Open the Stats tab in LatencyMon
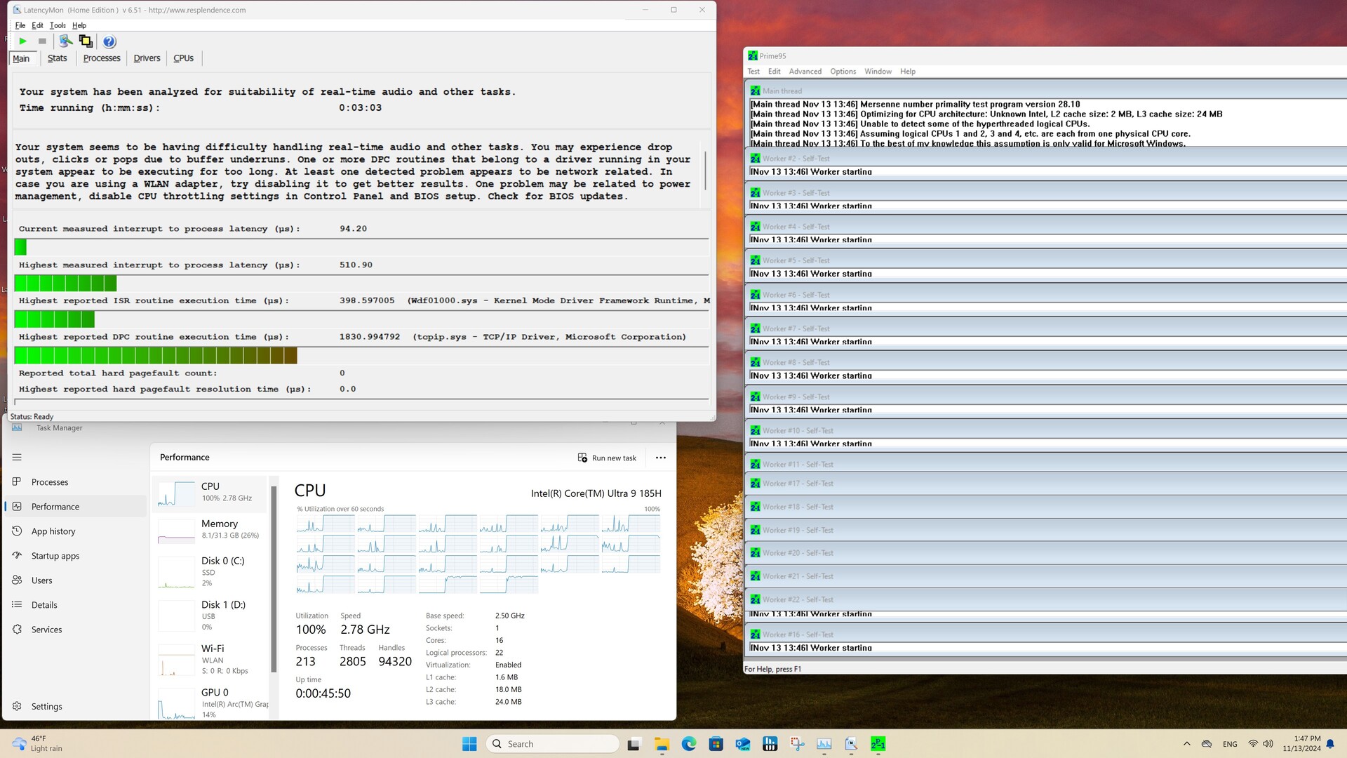Image resolution: width=1347 pixels, height=758 pixels. (57, 58)
